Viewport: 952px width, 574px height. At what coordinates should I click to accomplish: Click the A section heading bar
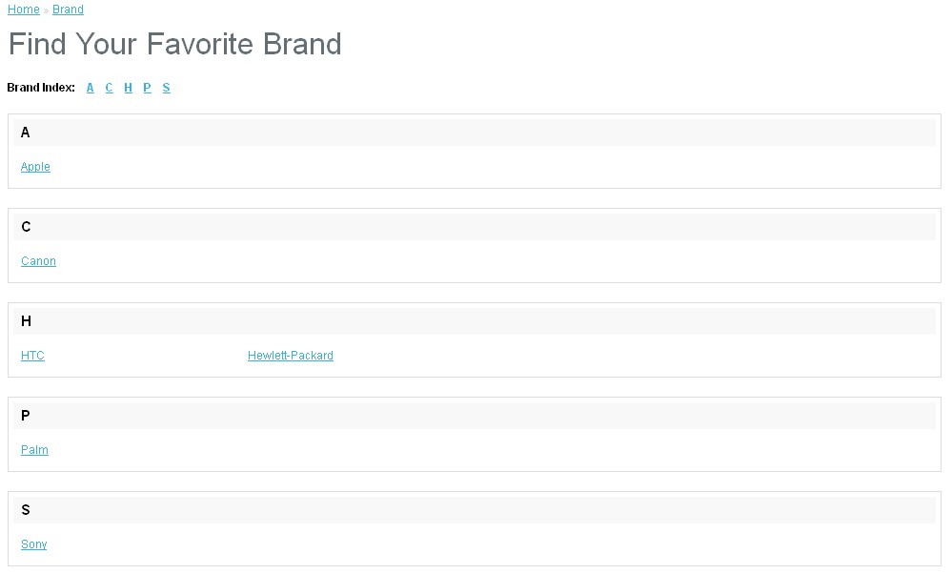474,133
